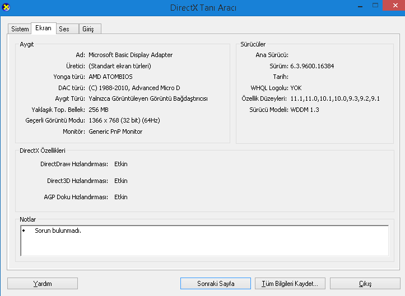Select the Ekran tab
This screenshot has width=405, height=296.
tap(43, 28)
